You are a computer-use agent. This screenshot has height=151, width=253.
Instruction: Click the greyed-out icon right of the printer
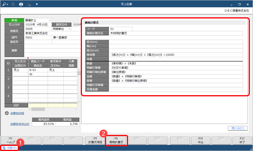tap(29, 4)
